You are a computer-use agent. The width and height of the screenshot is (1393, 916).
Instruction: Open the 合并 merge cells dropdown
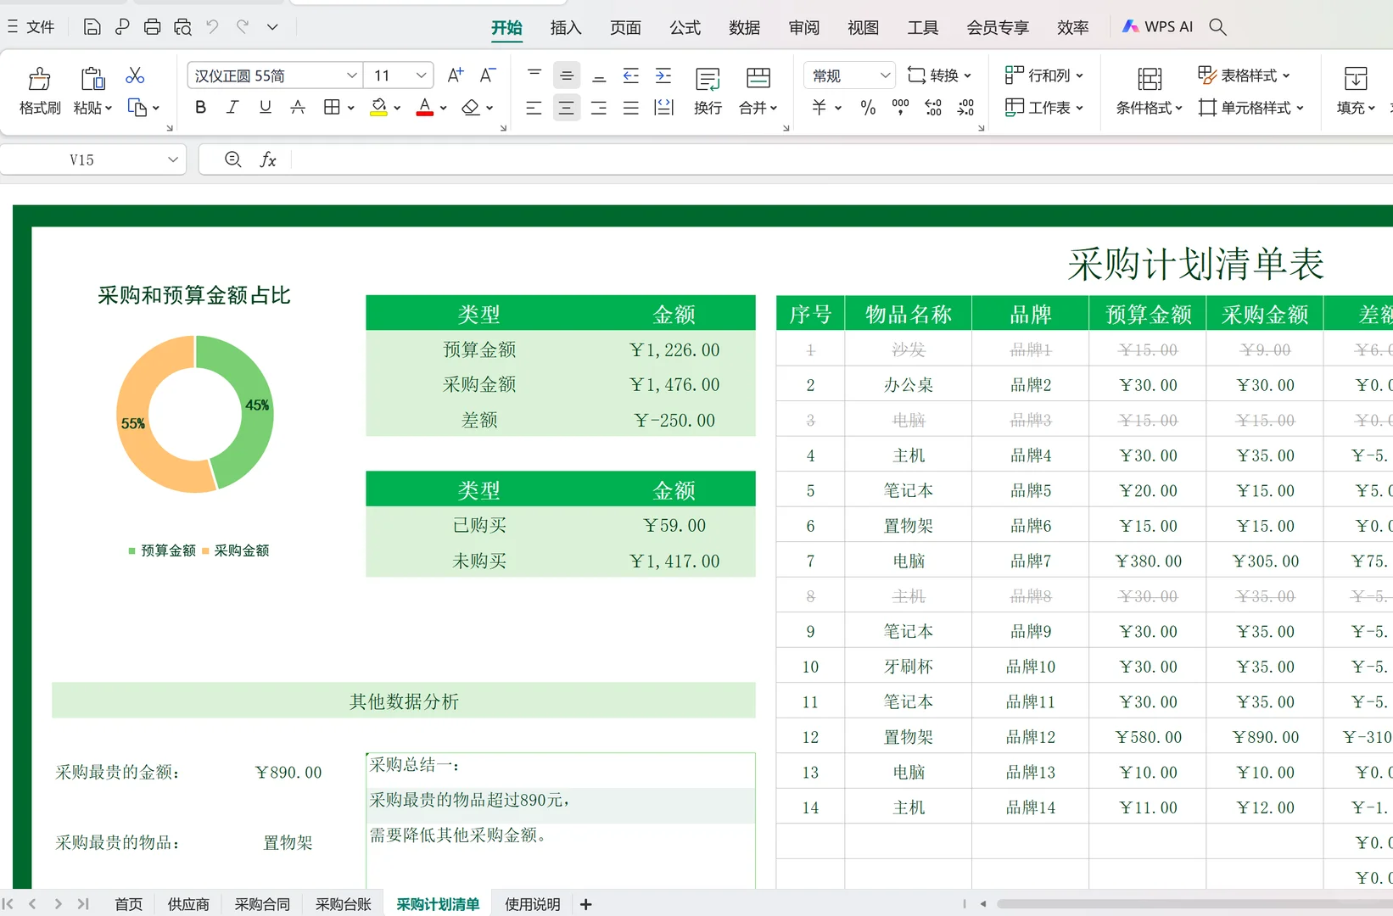coord(758,107)
